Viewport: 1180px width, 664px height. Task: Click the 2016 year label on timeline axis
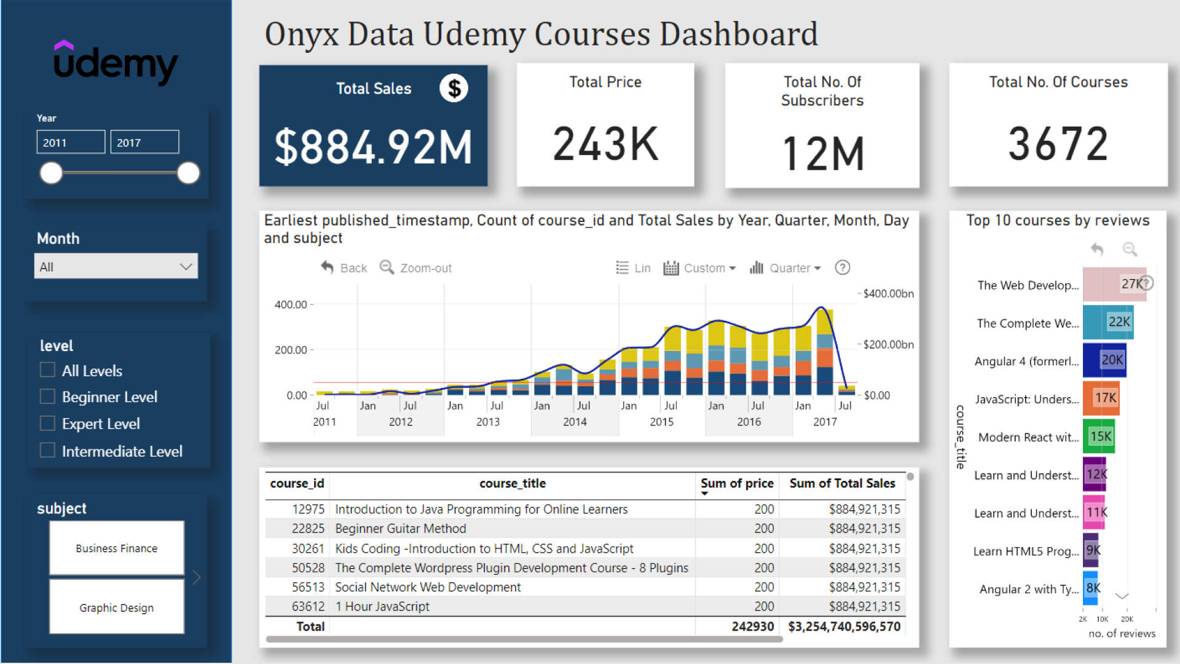click(749, 422)
